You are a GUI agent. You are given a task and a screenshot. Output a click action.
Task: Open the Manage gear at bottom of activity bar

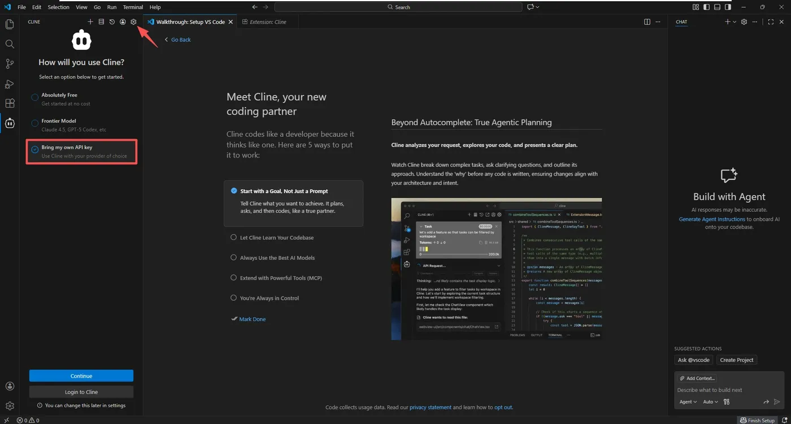click(10, 406)
